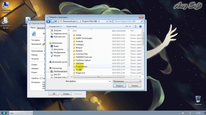The image size is (206, 115).
Task: Click the Документы - Ярлык desktop shortcut
Action: click(x=5, y=23)
